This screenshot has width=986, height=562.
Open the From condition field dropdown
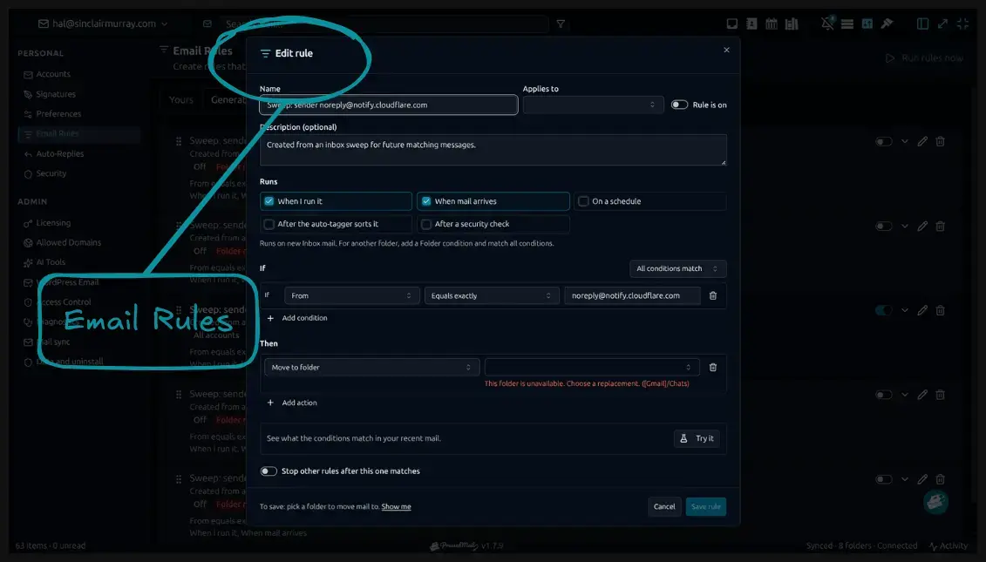[351, 295]
